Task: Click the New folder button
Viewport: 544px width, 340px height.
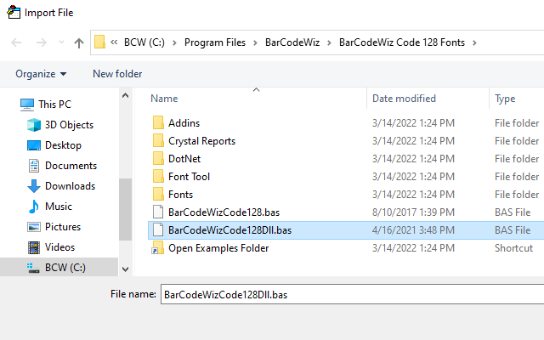Action: (x=117, y=74)
